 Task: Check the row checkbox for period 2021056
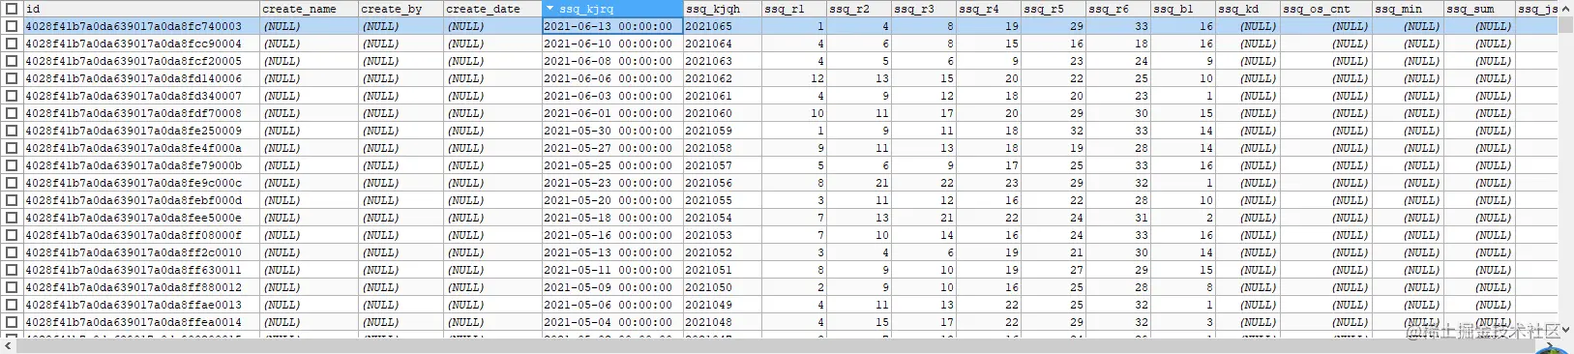(x=12, y=183)
